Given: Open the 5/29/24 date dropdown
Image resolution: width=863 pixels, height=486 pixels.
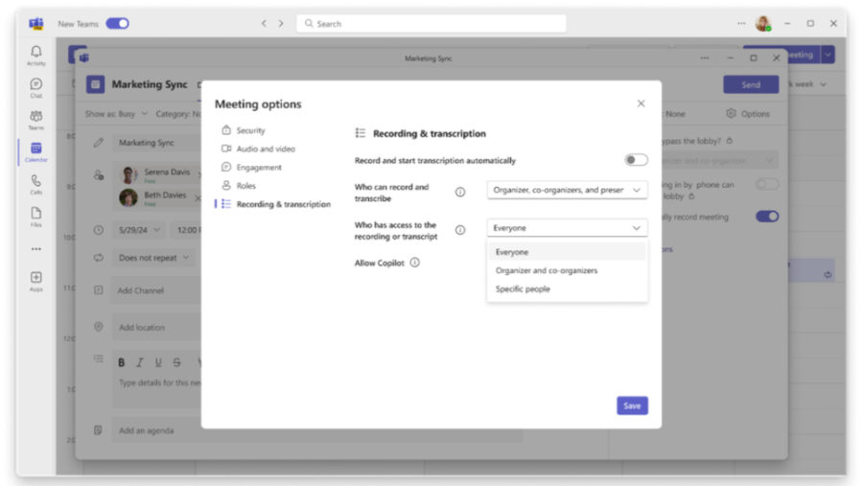Looking at the screenshot, I should 139,230.
